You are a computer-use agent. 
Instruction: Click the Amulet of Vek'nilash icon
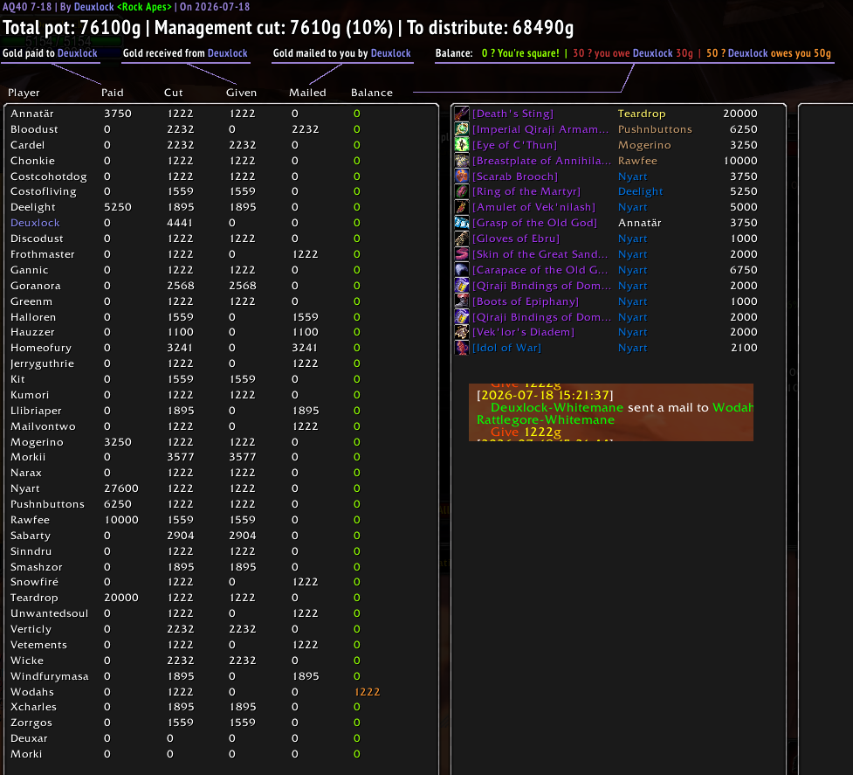click(x=461, y=207)
